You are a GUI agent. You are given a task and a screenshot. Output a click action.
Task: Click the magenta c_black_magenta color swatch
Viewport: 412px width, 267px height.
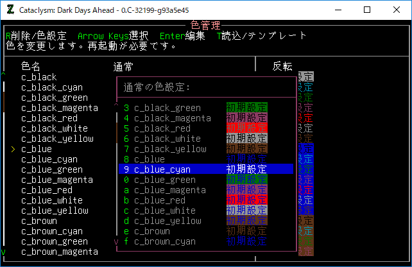[x=247, y=118]
